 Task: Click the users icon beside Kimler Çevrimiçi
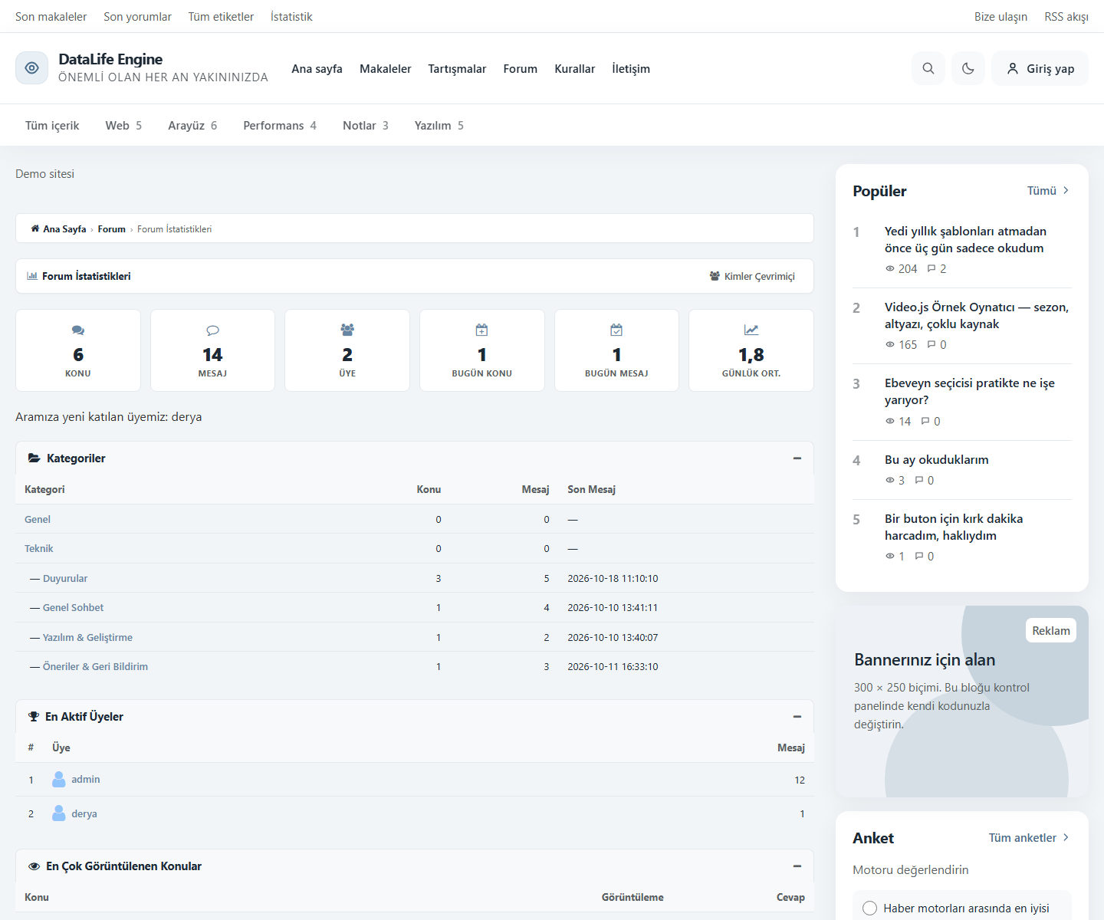[715, 276]
